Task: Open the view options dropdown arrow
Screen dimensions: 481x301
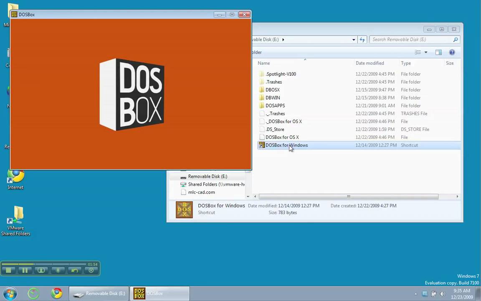Action: [426, 52]
